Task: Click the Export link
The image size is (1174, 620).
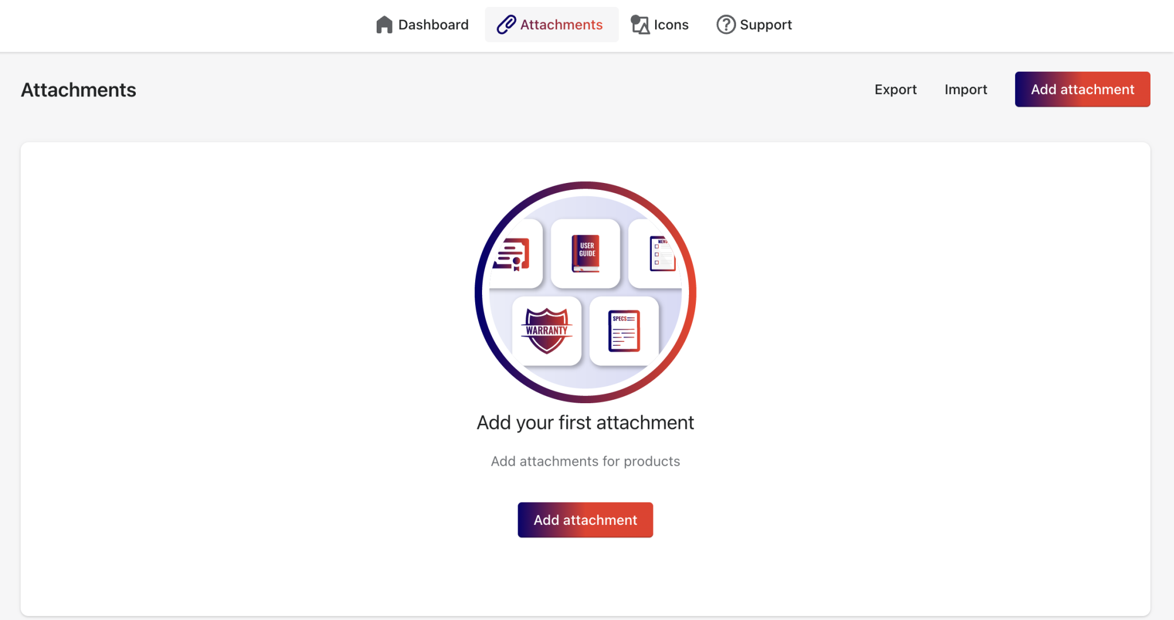Action: pyautogui.click(x=895, y=89)
